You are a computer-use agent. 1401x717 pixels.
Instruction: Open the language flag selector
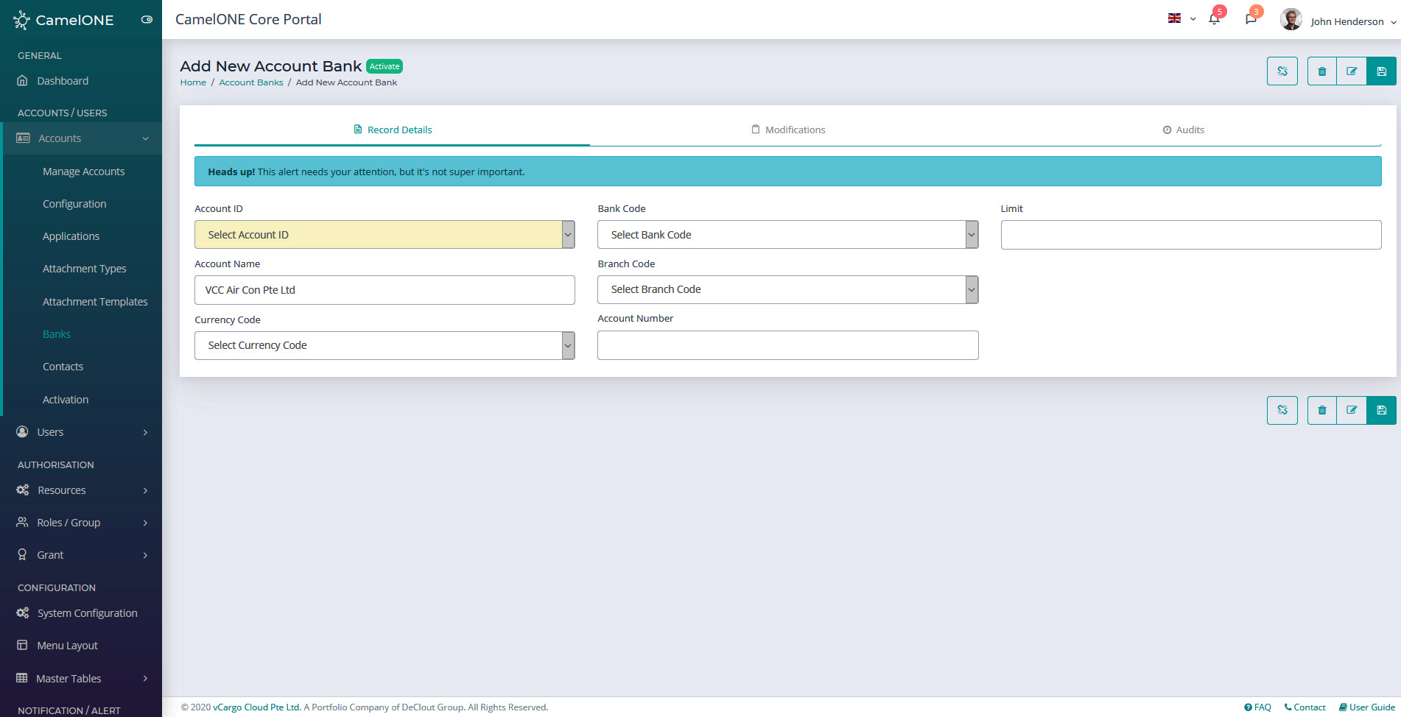[x=1181, y=19]
